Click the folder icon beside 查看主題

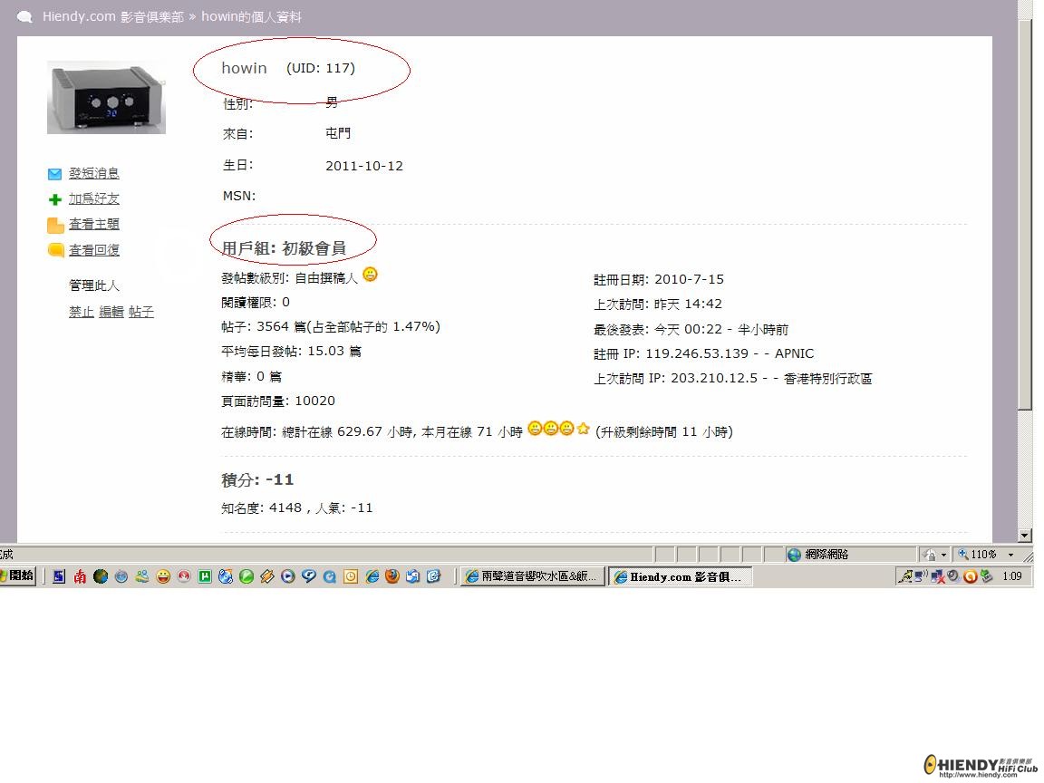(x=55, y=225)
